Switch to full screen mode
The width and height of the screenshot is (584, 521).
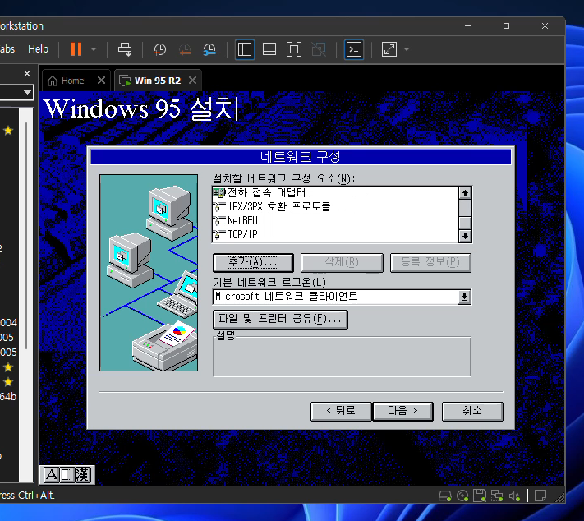tap(294, 49)
